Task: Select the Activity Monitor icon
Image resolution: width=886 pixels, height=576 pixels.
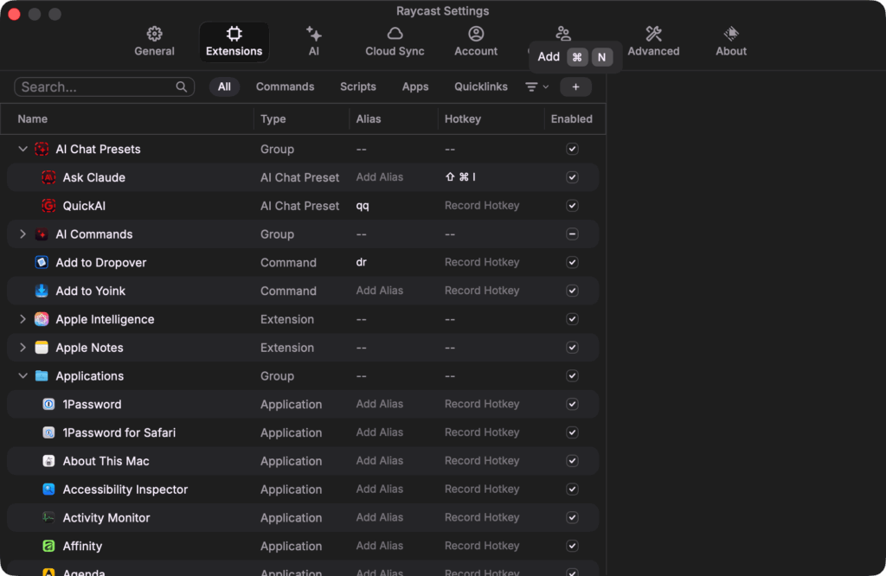Action: 48,517
